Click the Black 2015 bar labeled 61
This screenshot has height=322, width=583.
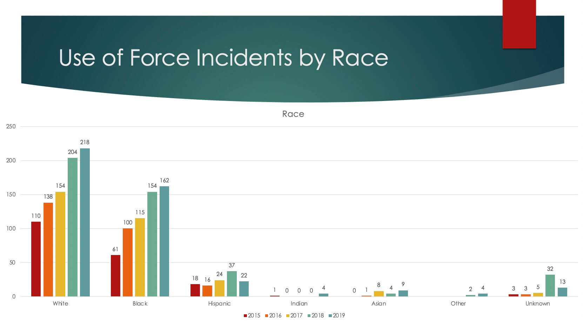(115, 276)
